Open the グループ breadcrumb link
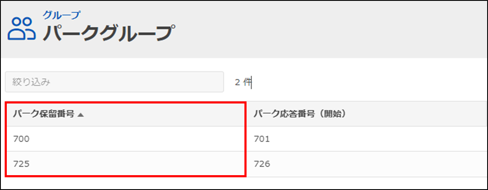 coord(62,14)
